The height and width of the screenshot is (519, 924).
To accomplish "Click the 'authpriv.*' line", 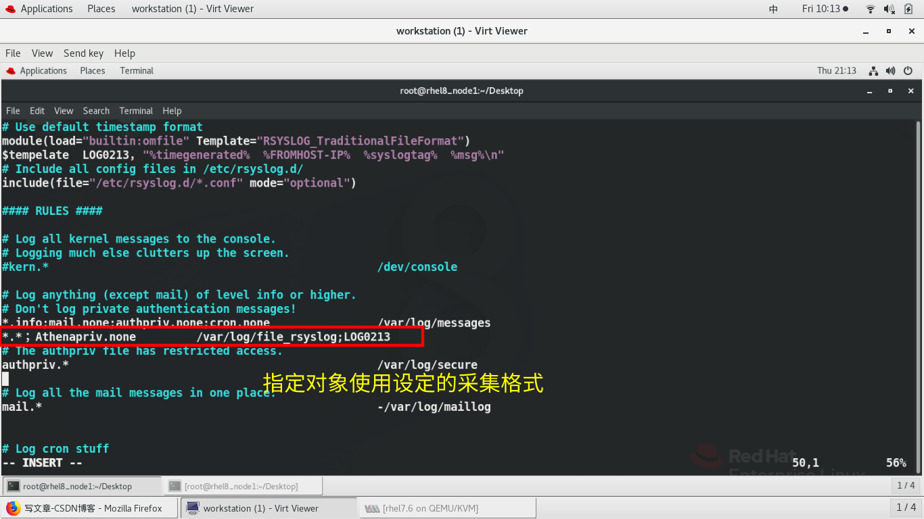I will 35,365.
